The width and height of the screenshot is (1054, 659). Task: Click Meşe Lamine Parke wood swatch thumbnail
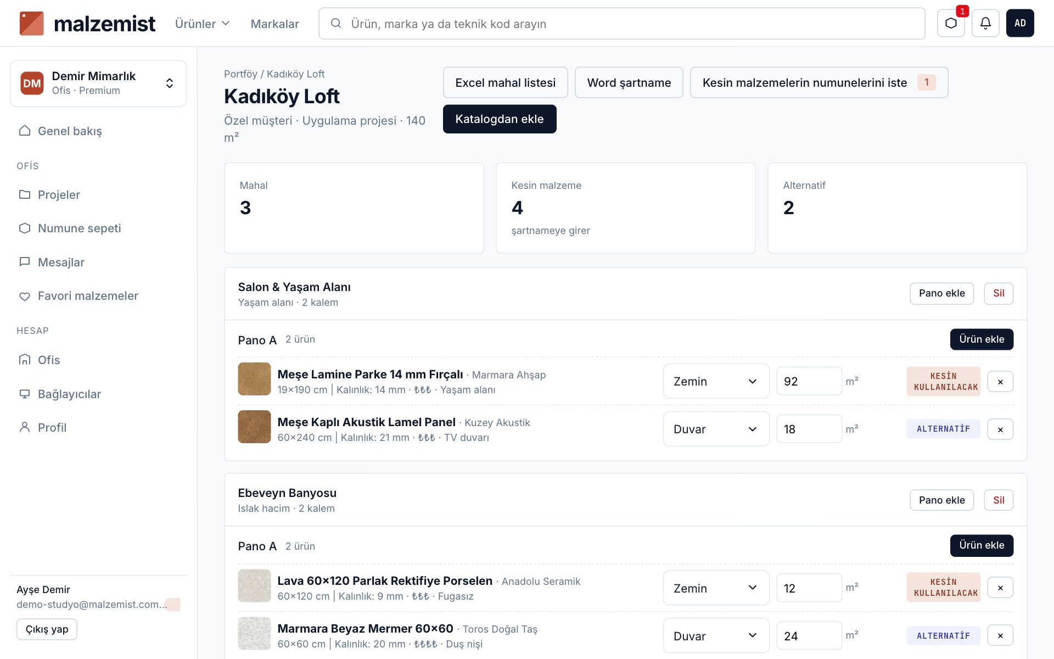(x=254, y=379)
